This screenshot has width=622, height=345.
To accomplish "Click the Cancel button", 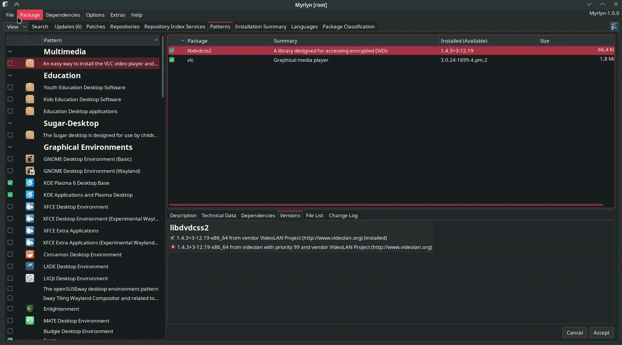I will (x=574, y=332).
